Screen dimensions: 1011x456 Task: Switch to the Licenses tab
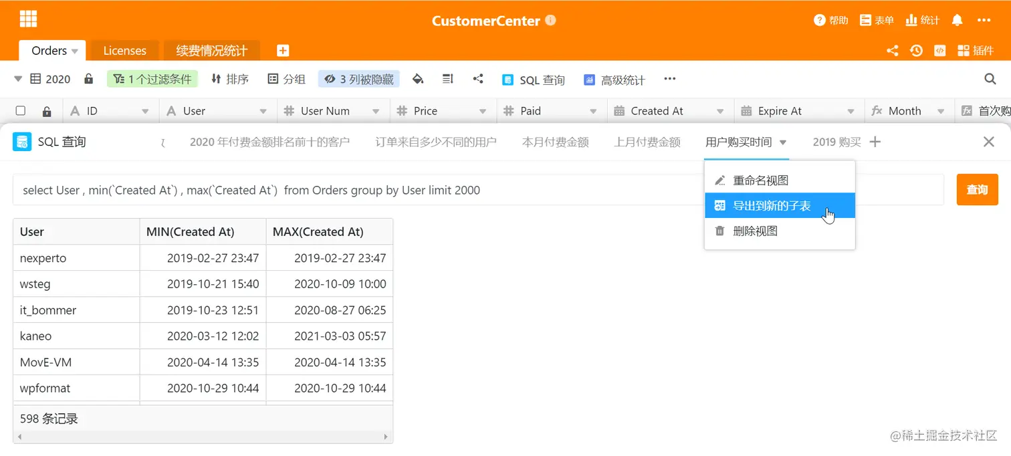pos(124,51)
